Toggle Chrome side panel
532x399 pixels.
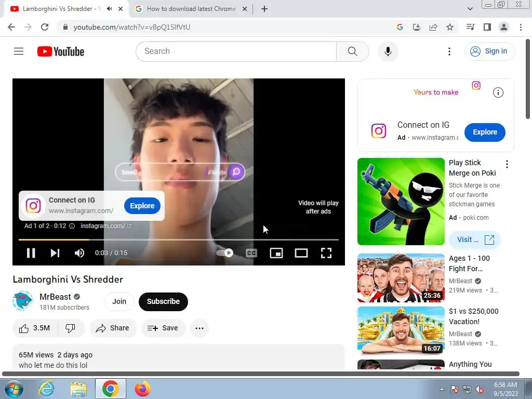pyautogui.click(x=487, y=27)
